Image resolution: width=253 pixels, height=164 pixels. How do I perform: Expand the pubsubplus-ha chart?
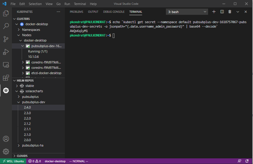(x=32, y=145)
